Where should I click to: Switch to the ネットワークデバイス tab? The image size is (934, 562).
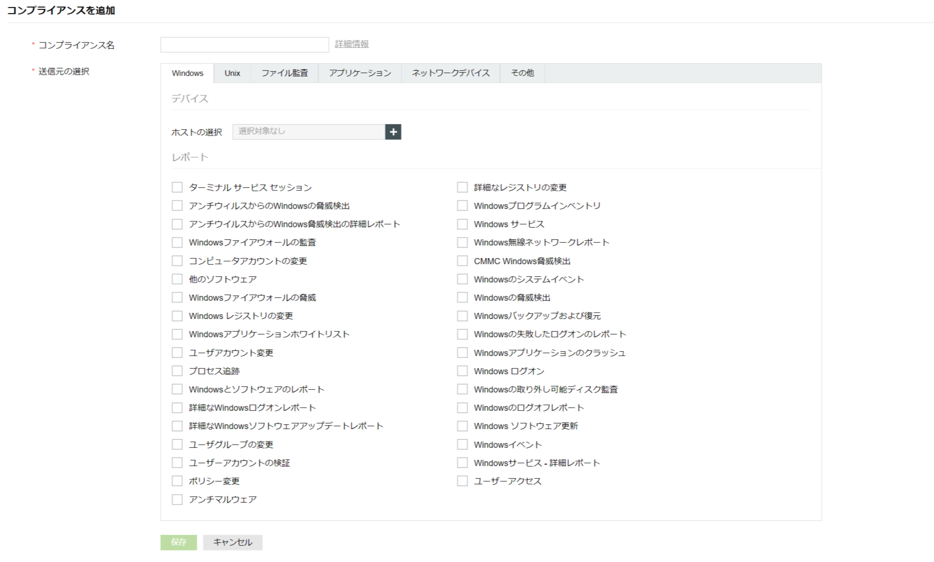pos(451,73)
